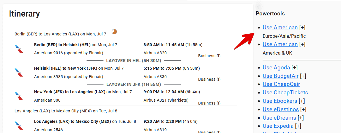Expand [+] options beside Use Agoda
Image resolution: width=341 pixels, height=133 pixels.
[x=295, y=68]
